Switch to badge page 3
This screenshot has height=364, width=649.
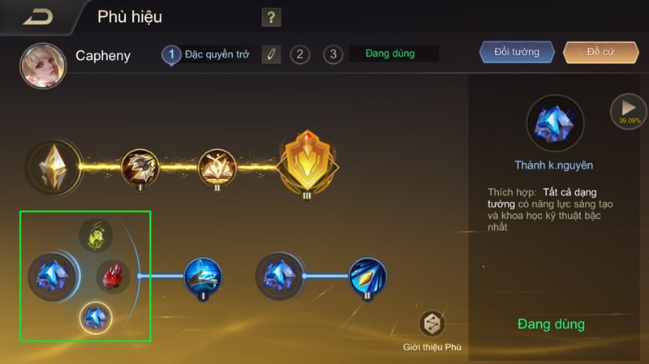tap(333, 54)
